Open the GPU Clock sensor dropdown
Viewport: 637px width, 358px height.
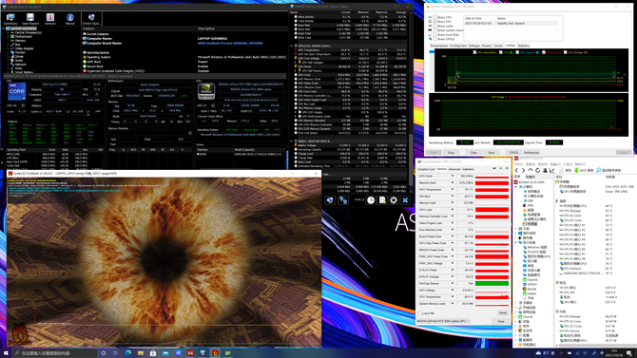point(453,177)
